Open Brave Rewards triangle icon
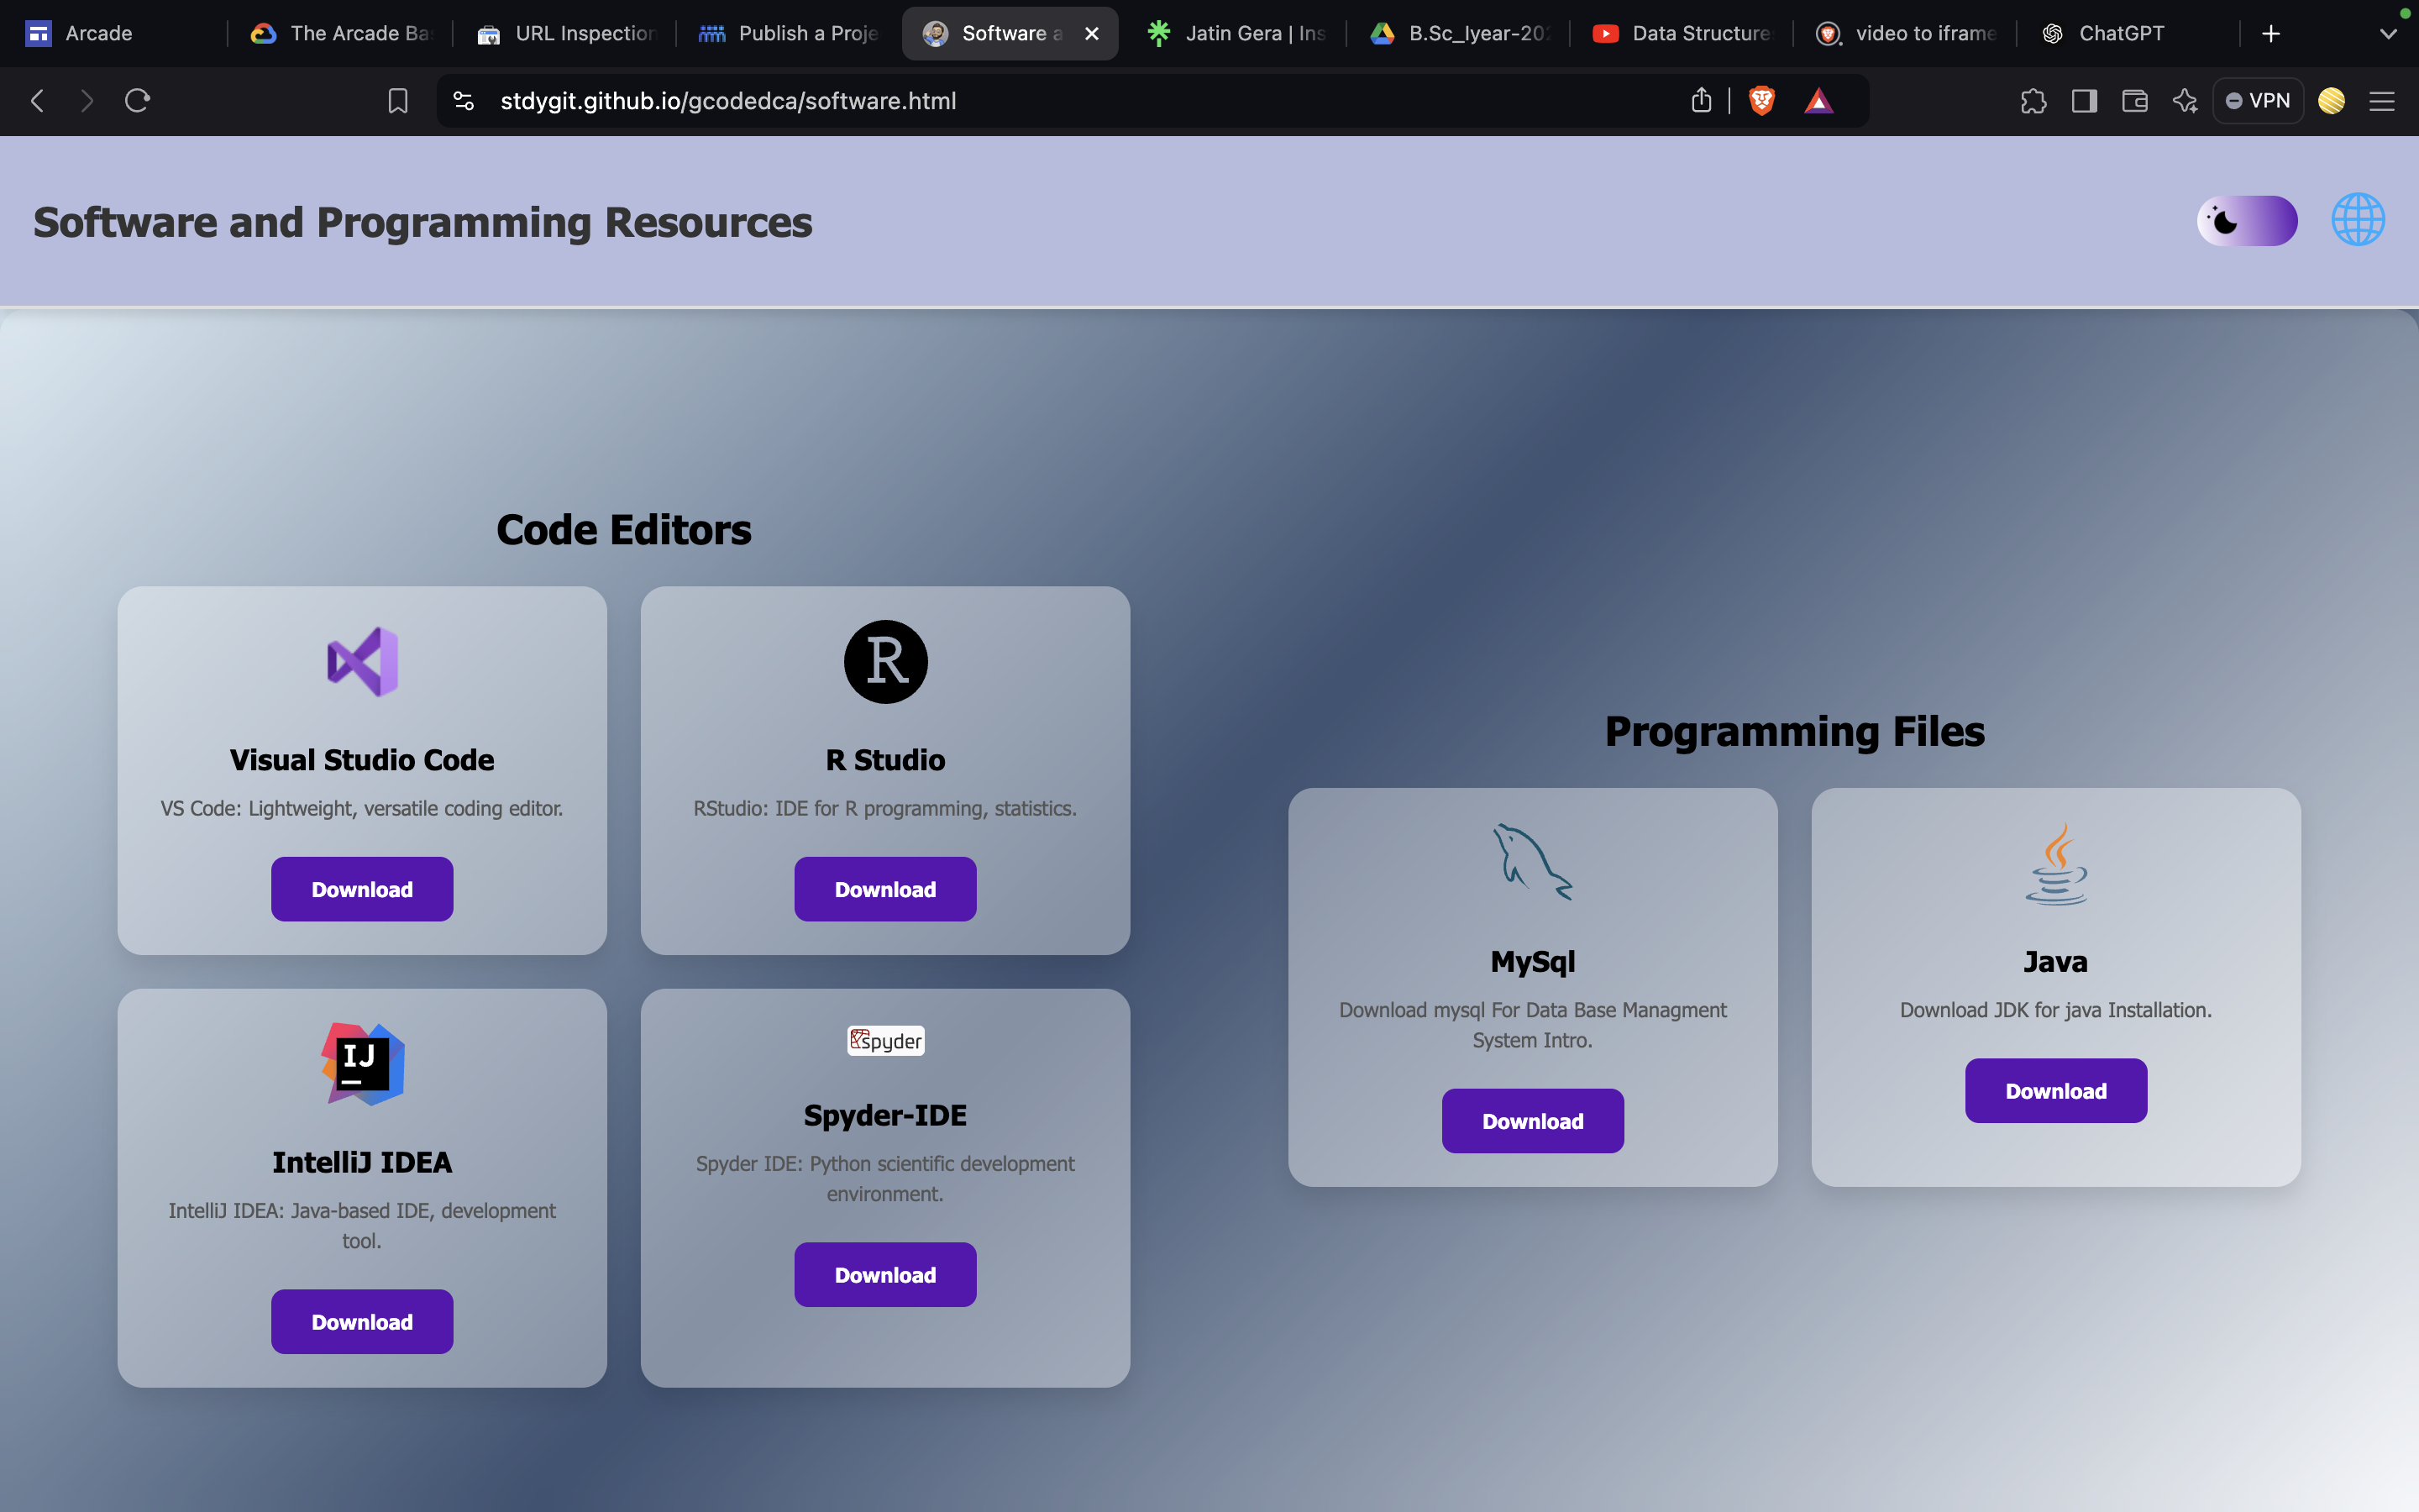 click(1818, 101)
